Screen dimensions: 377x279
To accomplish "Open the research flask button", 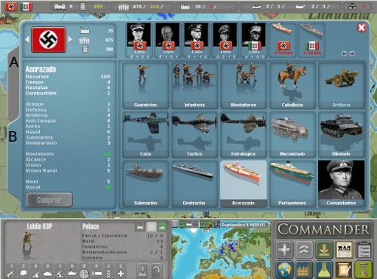I will 324,269.
